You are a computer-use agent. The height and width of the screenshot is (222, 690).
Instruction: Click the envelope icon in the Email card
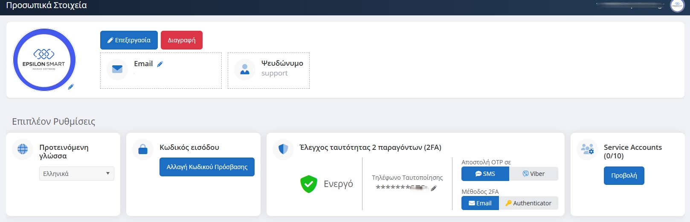[117, 69]
